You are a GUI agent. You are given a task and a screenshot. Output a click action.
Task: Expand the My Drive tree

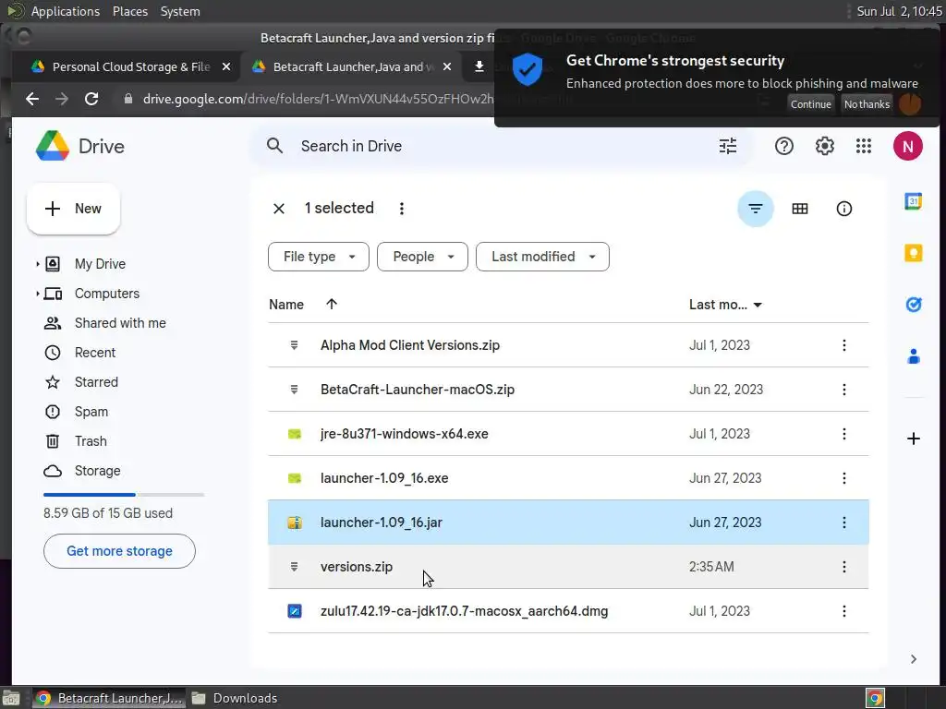tap(37, 264)
